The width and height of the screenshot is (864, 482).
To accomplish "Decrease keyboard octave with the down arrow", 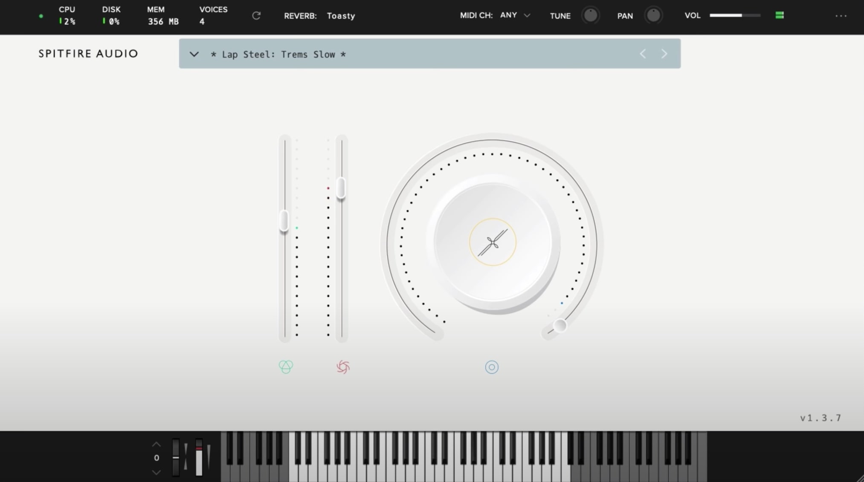I will pyautogui.click(x=157, y=472).
